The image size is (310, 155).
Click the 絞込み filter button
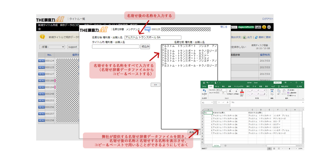(x=145, y=47)
